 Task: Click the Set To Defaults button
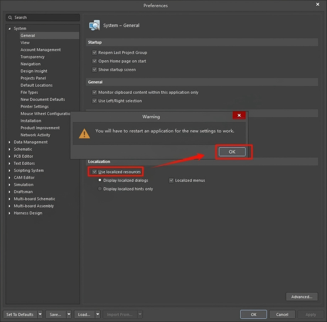[20, 315]
